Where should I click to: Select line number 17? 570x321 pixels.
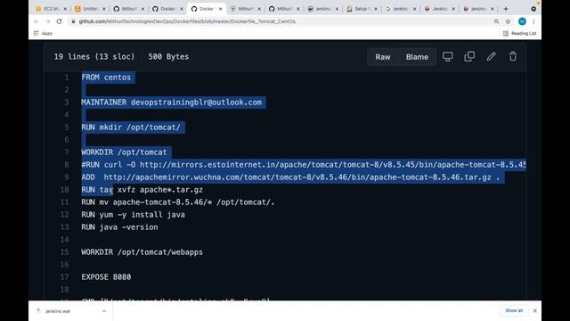coord(64,277)
